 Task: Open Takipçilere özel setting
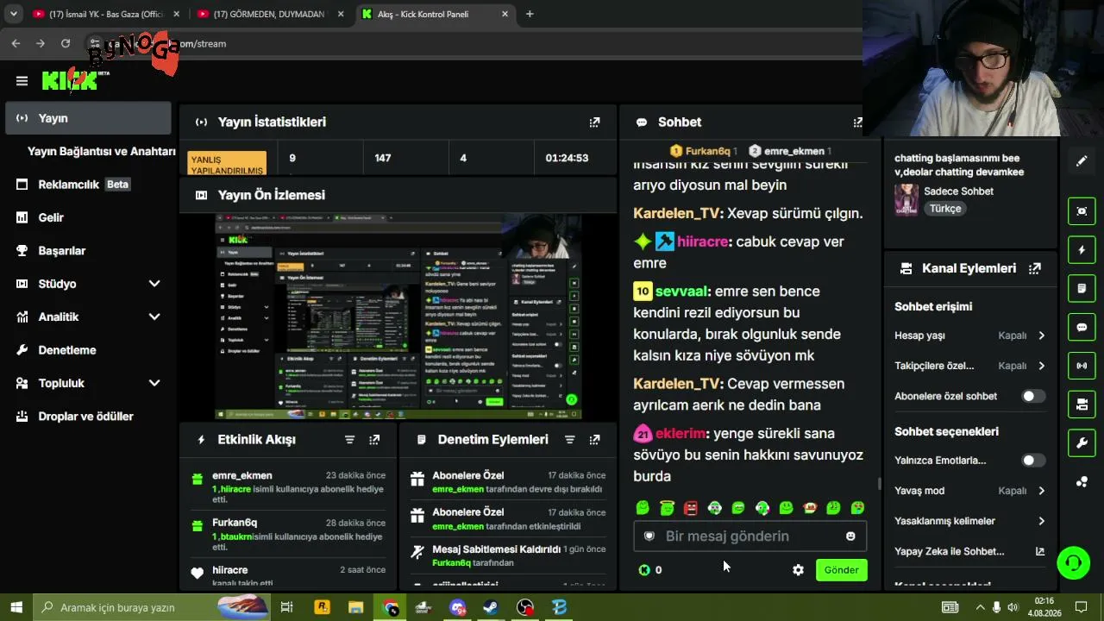(970, 366)
